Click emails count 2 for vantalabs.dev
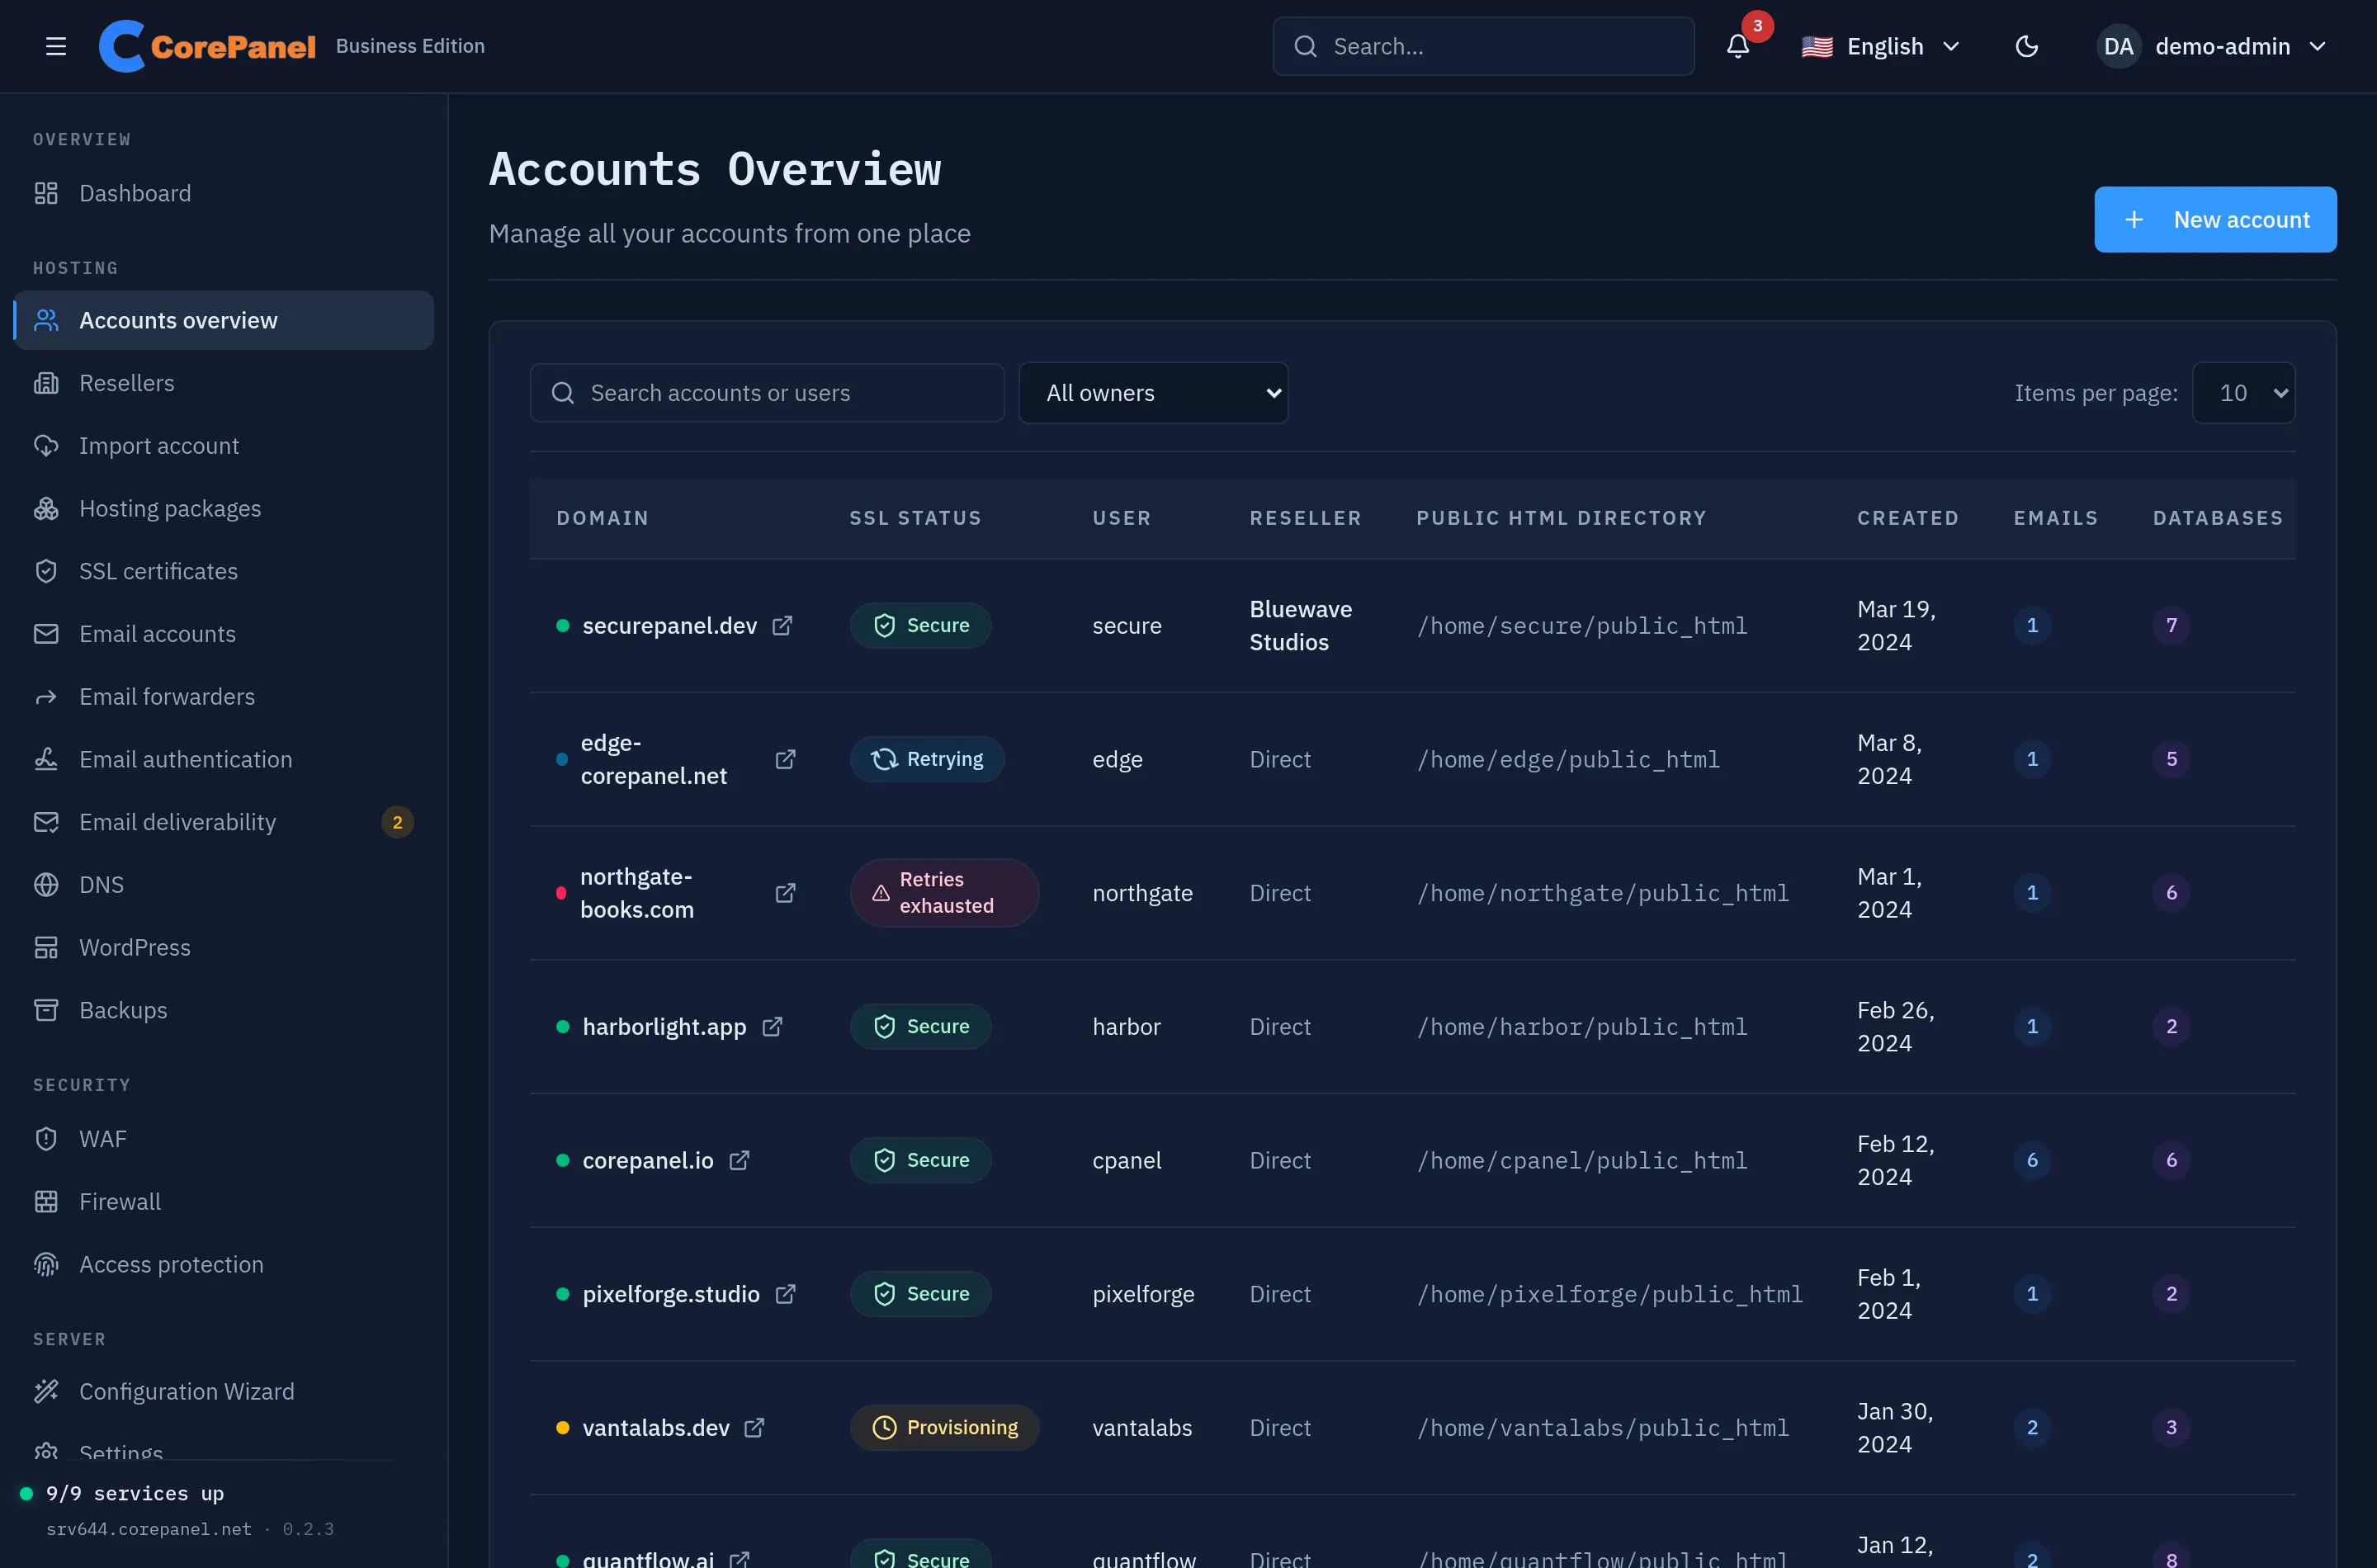The height and width of the screenshot is (1568, 2377). pos(2032,1427)
